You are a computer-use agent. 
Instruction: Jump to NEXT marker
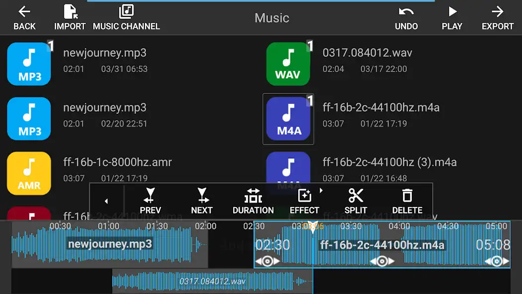click(202, 201)
